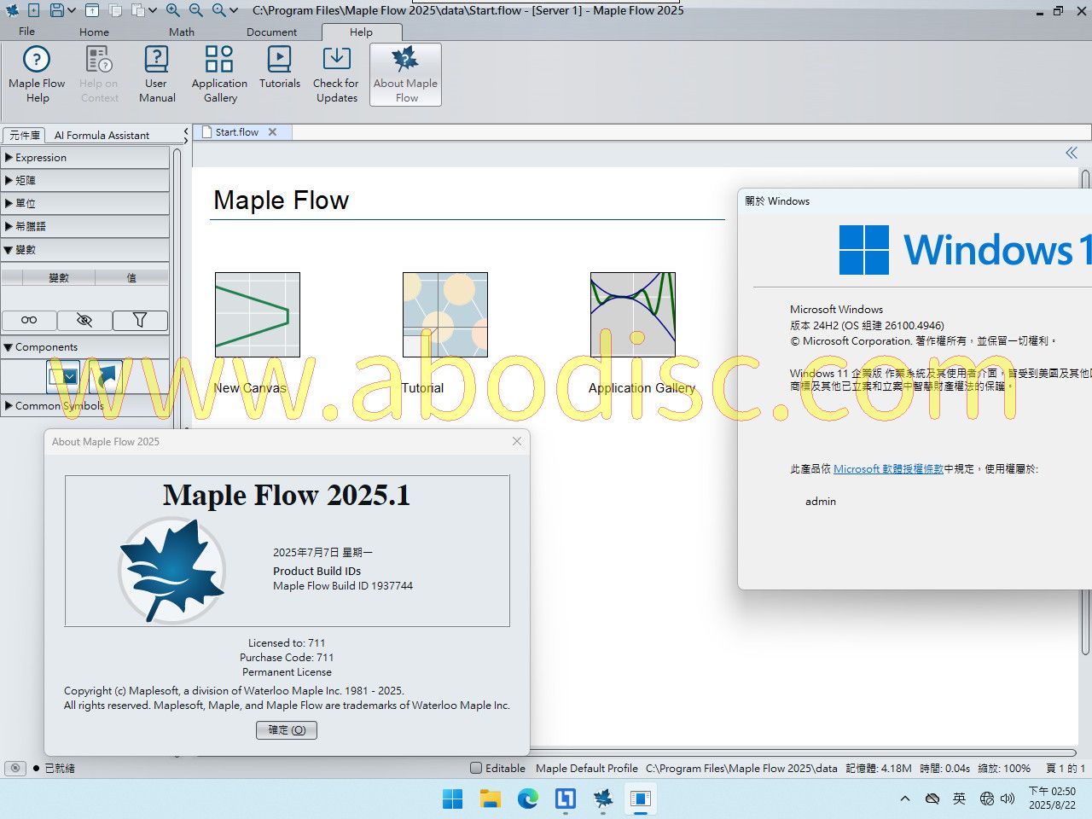This screenshot has height=819, width=1092.
Task: Open File Explorer from taskbar
Action: pyautogui.click(x=490, y=799)
